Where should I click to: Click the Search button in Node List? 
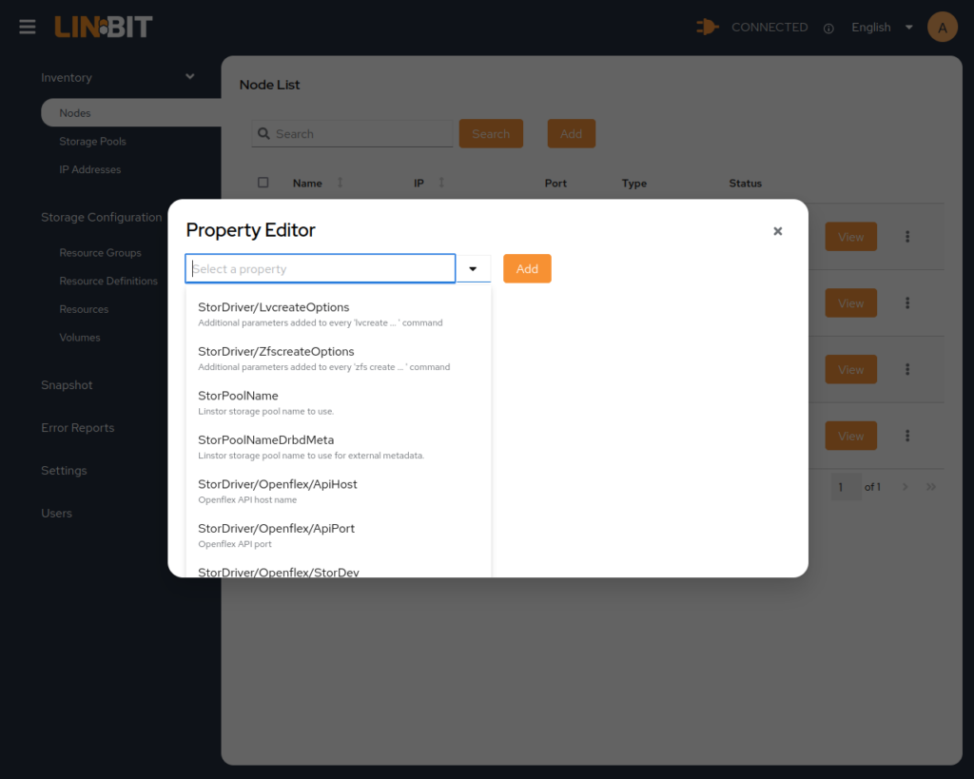click(x=491, y=133)
